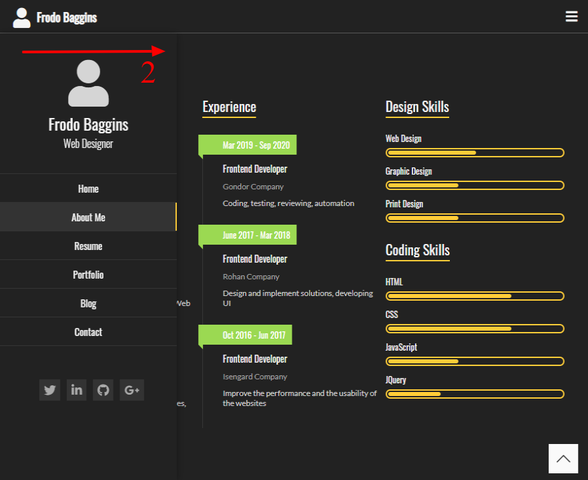
Task: Click the Design Skills heading
Action: 416,107
